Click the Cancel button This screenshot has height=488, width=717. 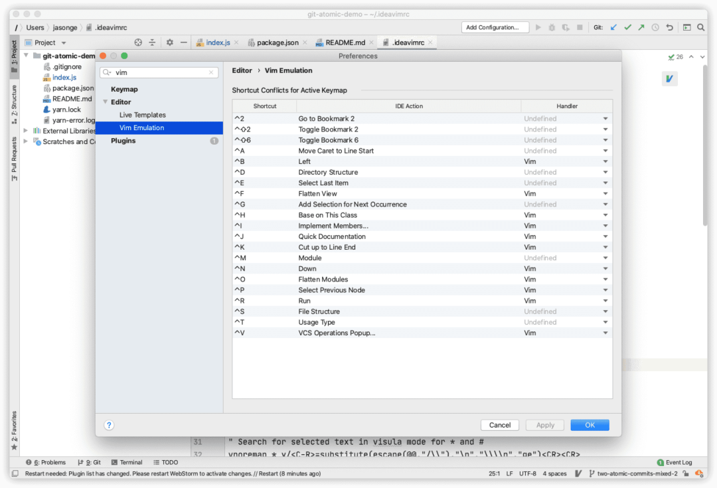tap(499, 425)
